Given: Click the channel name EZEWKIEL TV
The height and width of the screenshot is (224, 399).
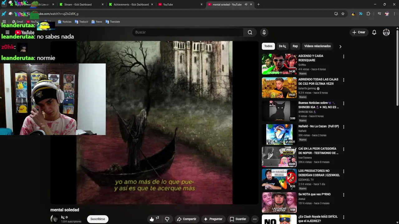Looking at the screenshot, I should tap(306, 180).
